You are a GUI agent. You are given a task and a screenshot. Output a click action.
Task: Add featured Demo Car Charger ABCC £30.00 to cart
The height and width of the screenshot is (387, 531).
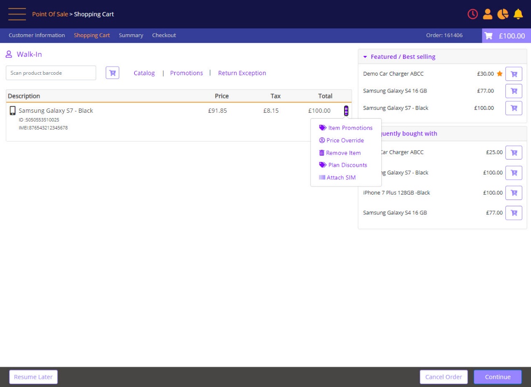[x=514, y=74]
